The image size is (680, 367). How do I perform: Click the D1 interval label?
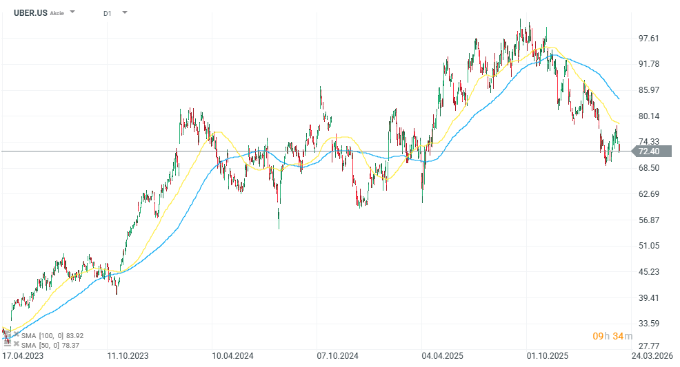(108, 13)
